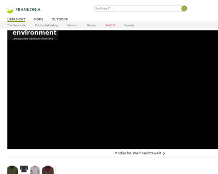Click the black unsupported viewing environment banner
The width and height of the screenshot is (218, 174).
[x=112, y=90]
